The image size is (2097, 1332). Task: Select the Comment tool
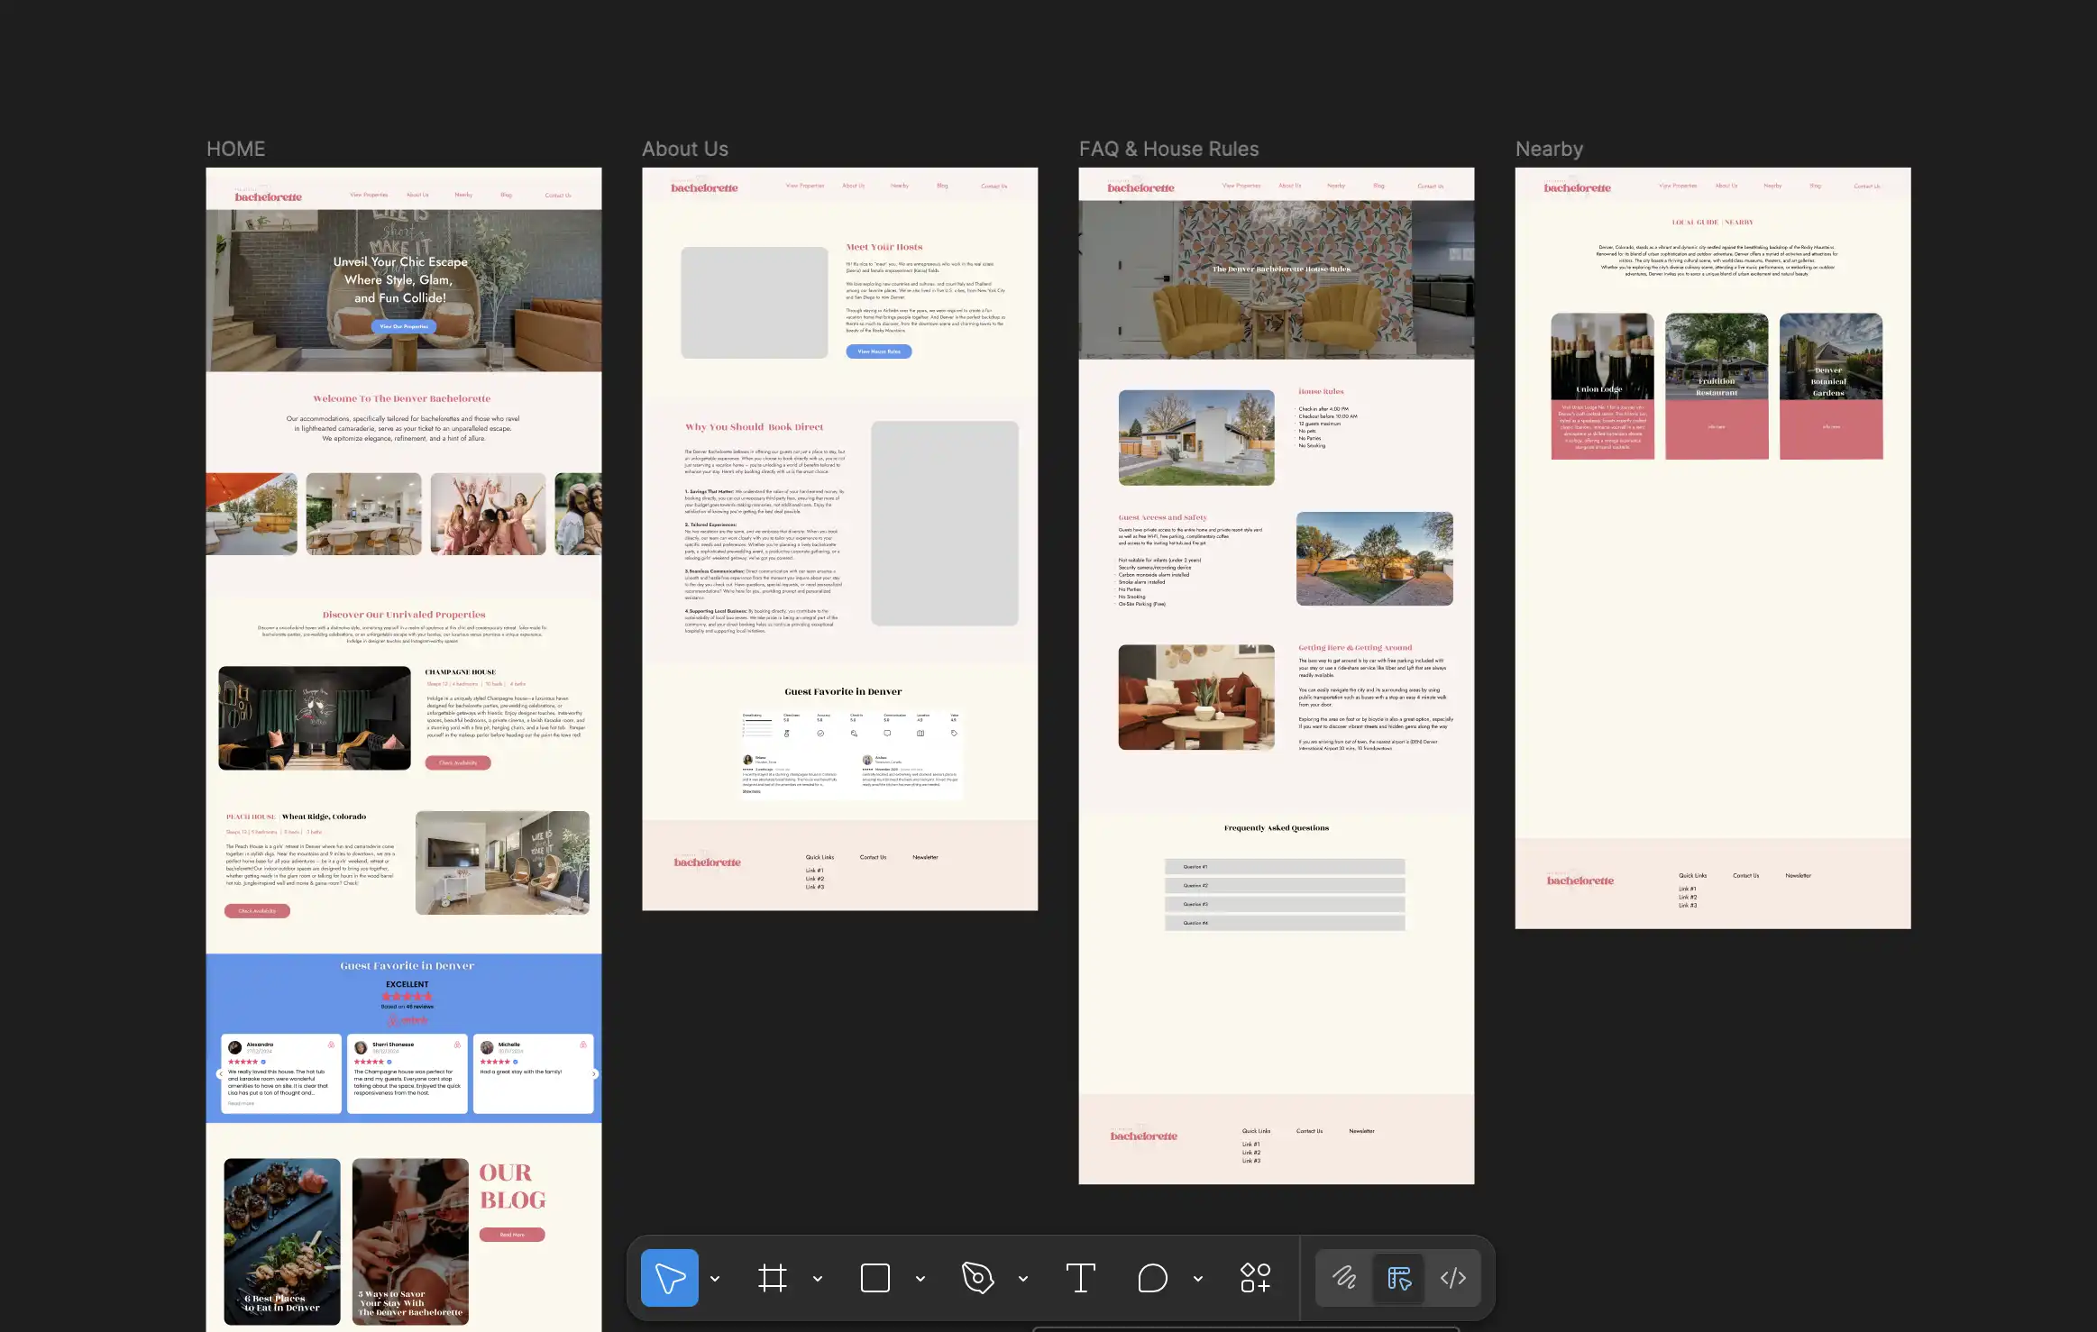point(1152,1278)
